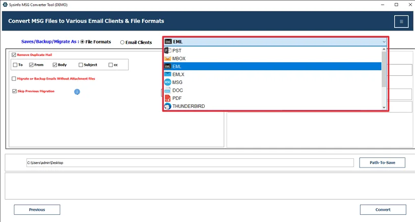Click the red PDF icon
This screenshot has height=222, width=415.
[x=168, y=98]
